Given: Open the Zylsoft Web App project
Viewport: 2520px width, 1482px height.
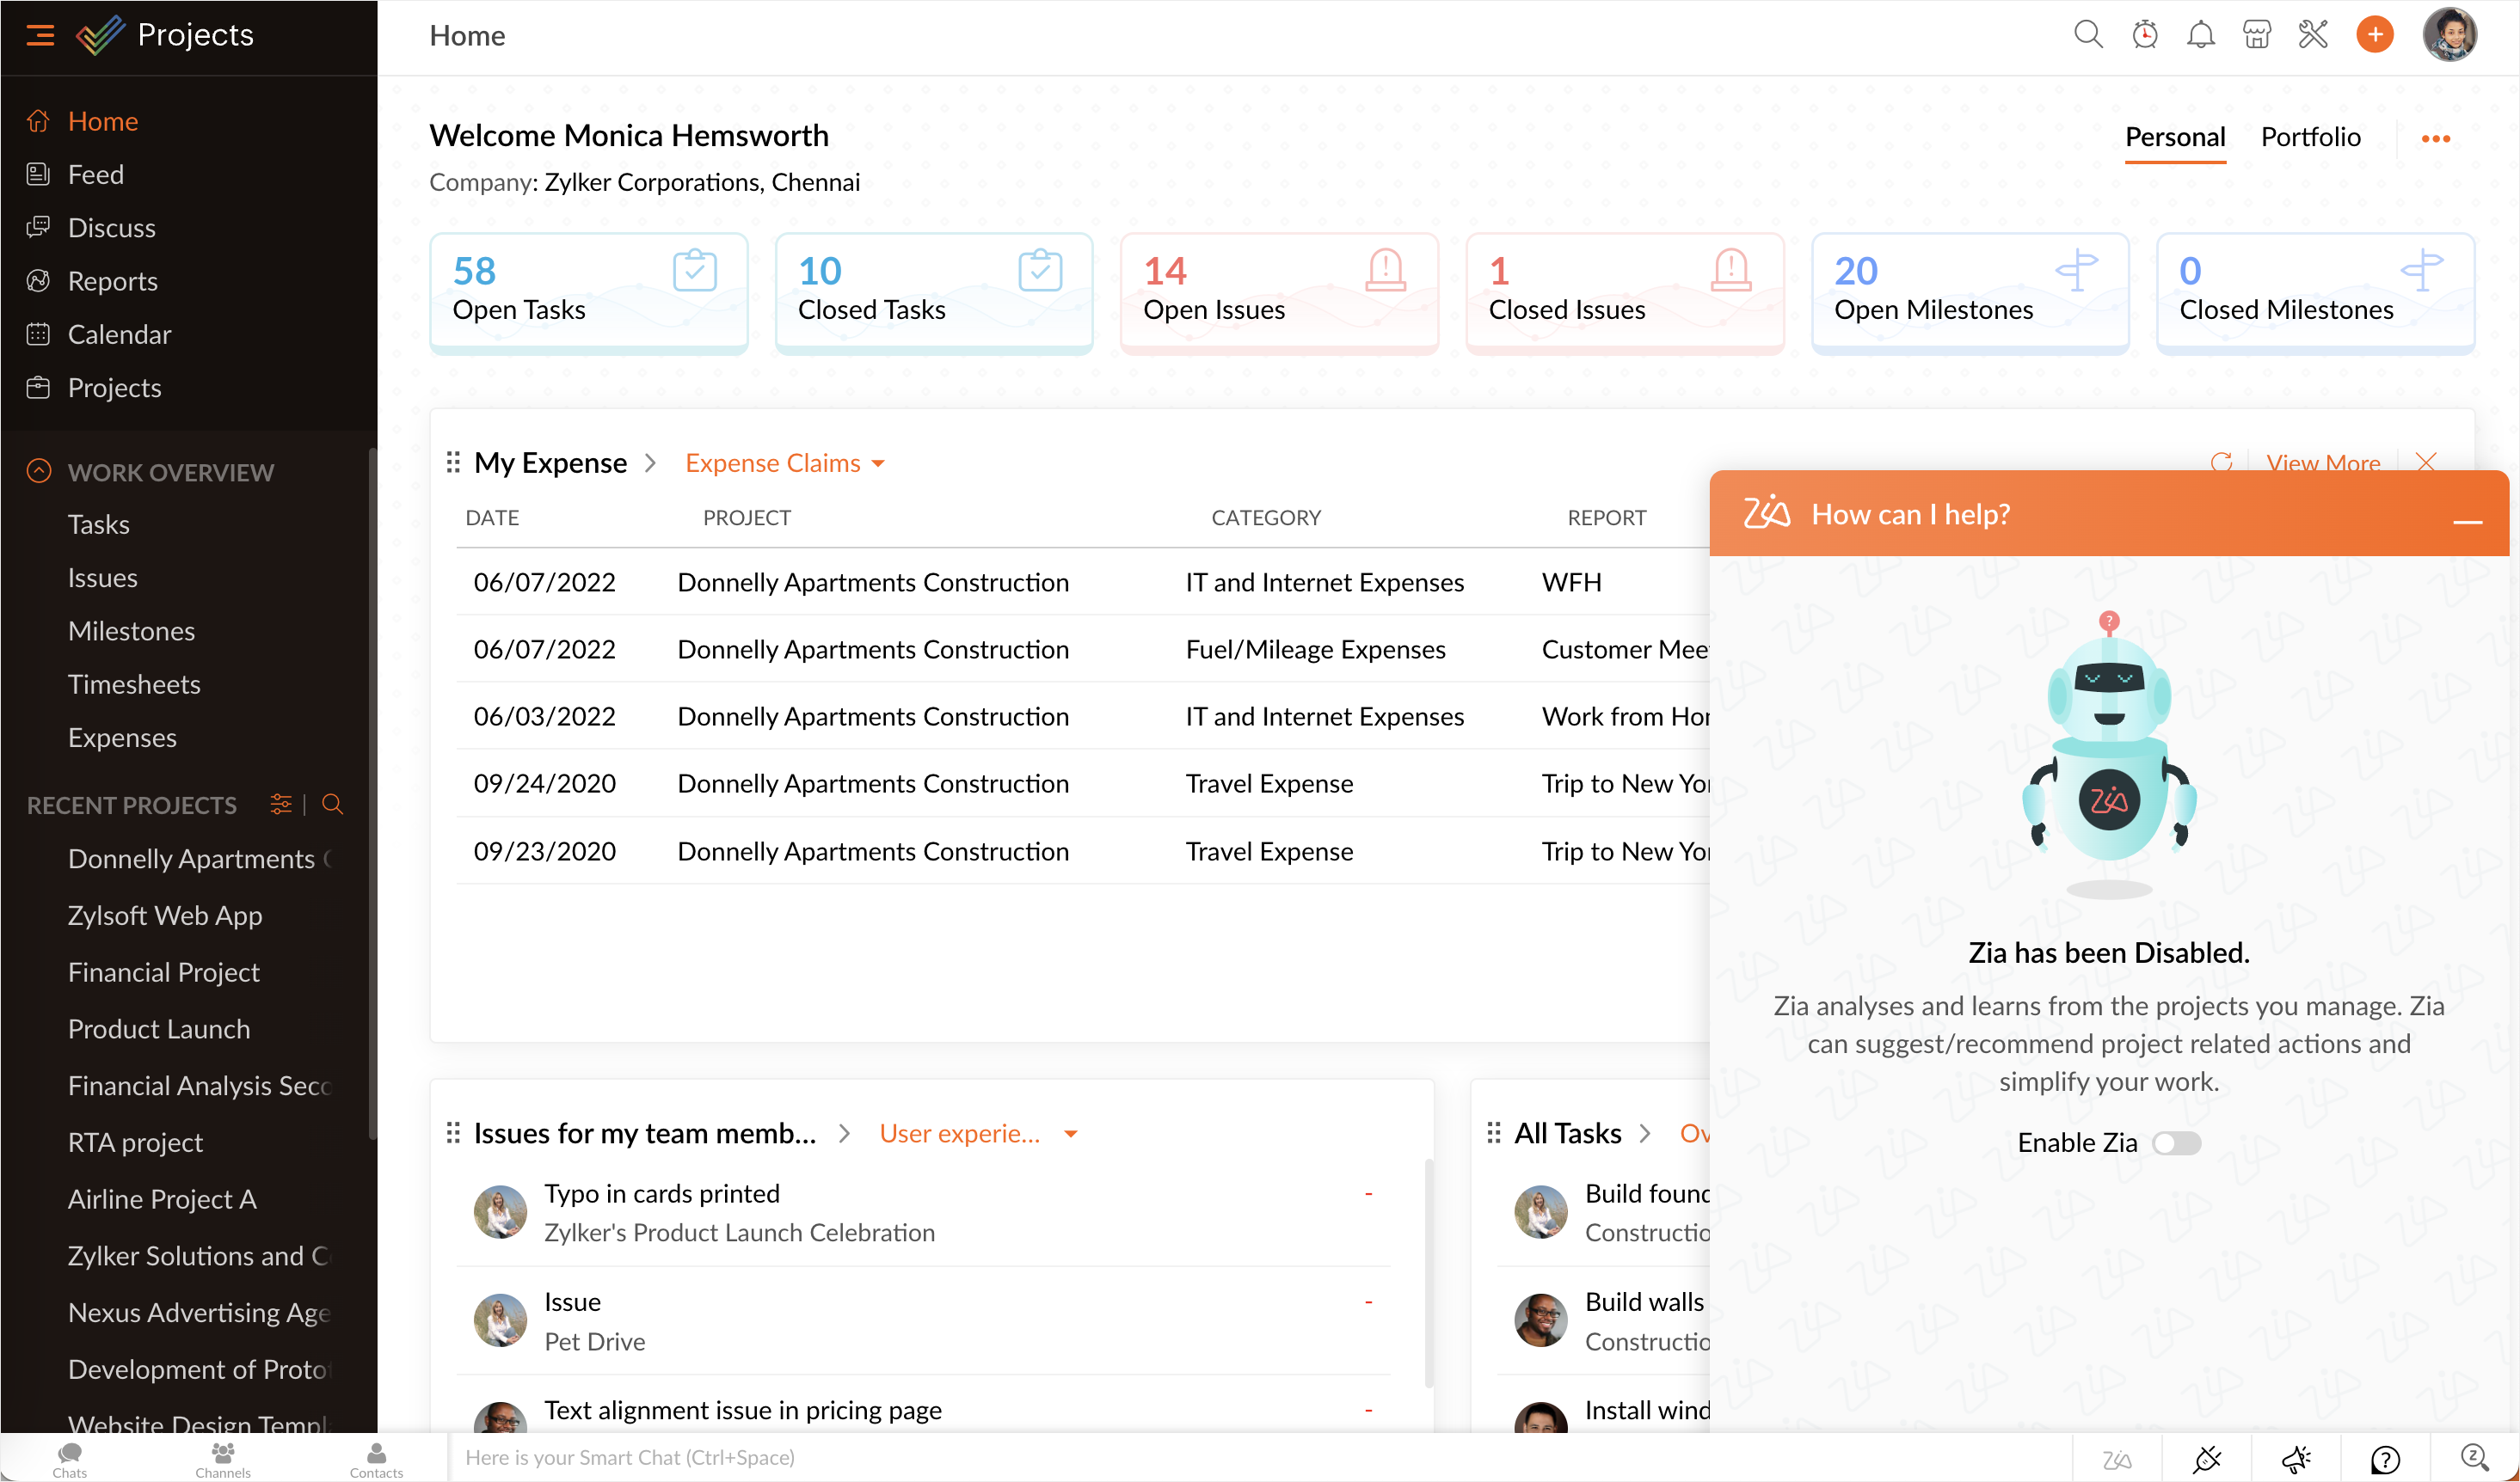Looking at the screenshot, I should [165, 916].
